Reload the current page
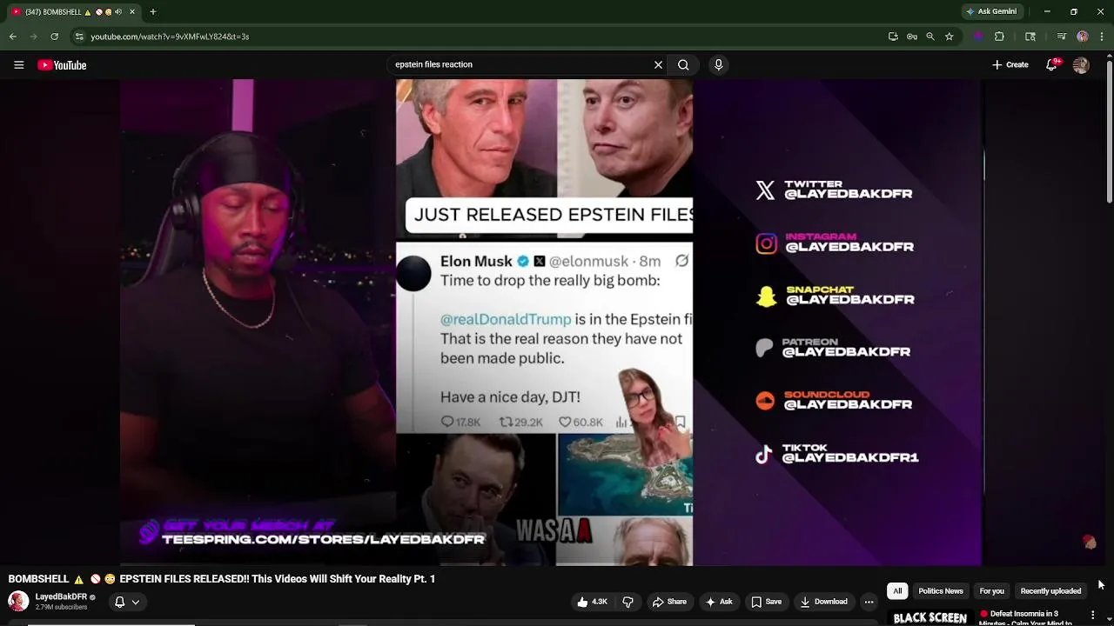 (x=54, y=37)
